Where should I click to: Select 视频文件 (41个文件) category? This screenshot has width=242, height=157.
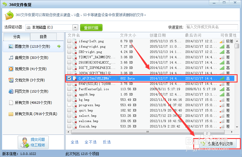(x=33, y=69)
